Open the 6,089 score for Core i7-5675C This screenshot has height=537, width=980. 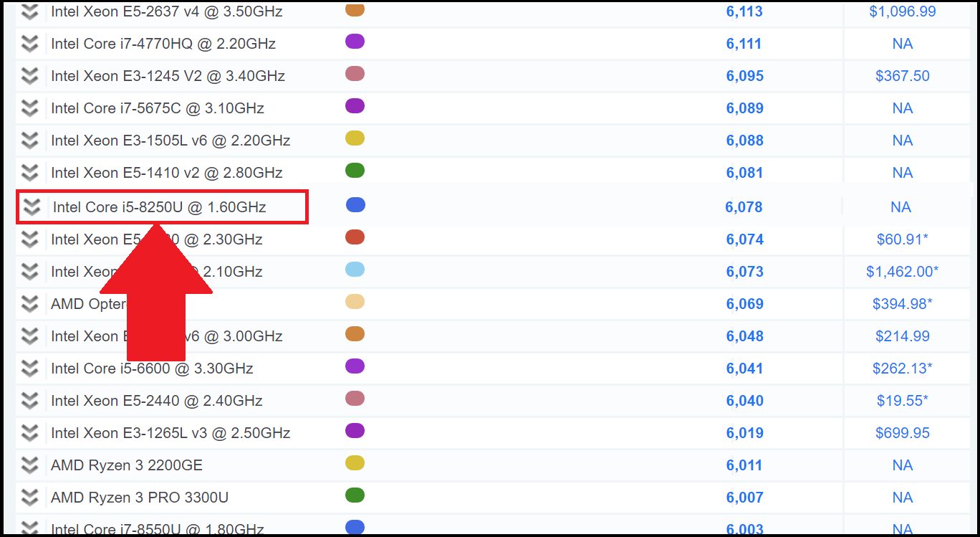point(744,108)
